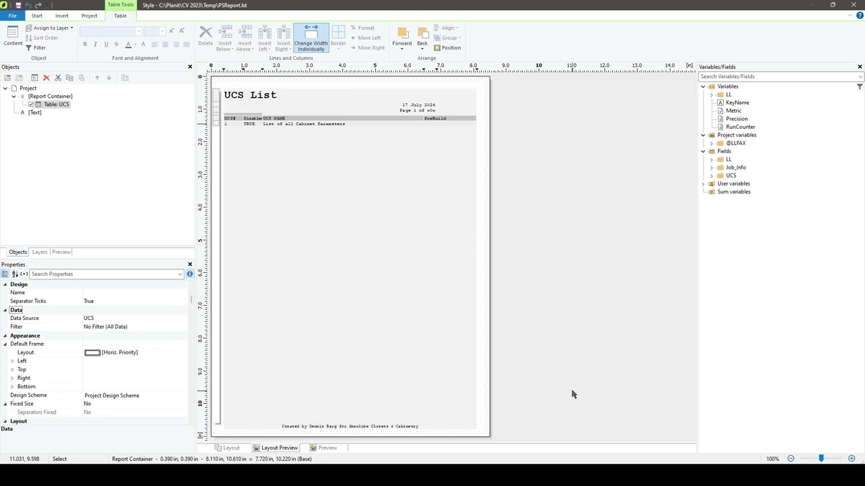Click the Insert Left button

264,38
